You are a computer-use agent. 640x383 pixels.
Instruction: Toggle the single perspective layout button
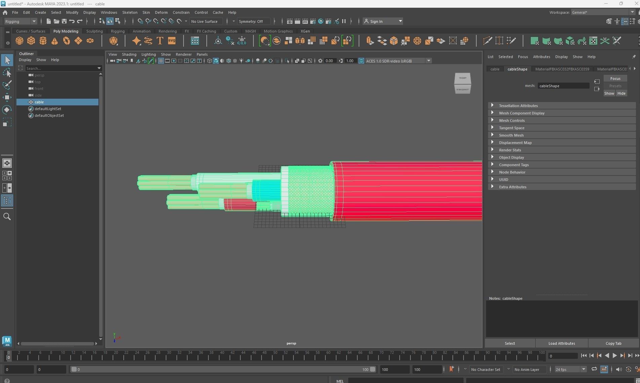pos(7,163)
